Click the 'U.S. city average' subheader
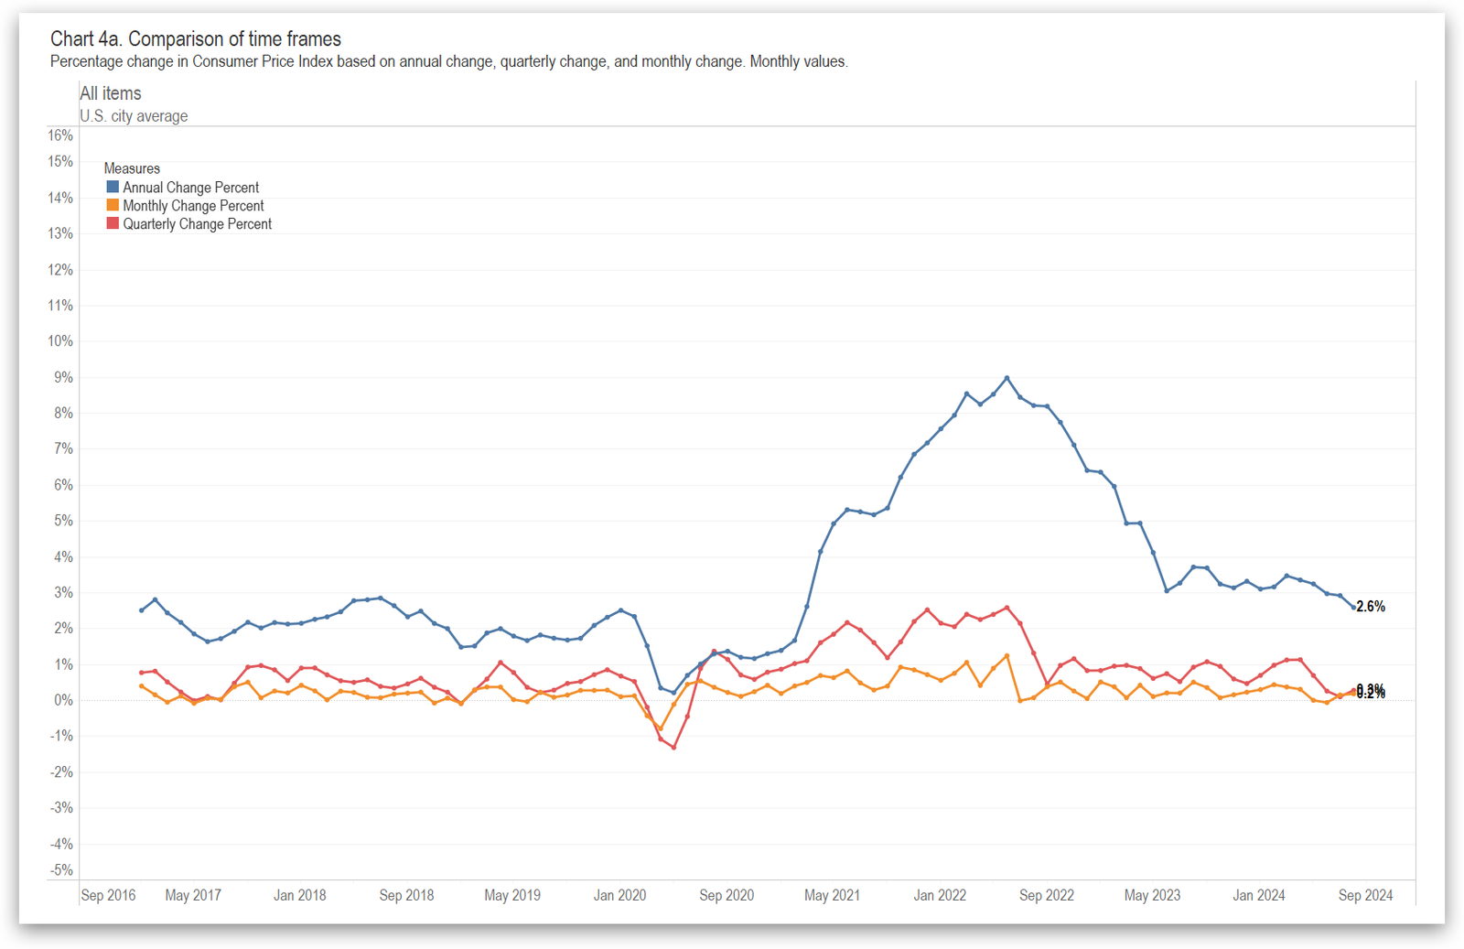 pyautogui.click(x=134, y=116)
